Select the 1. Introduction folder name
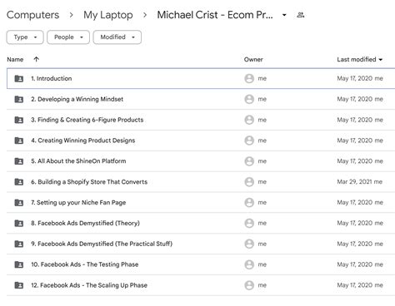 click(52, 78)
